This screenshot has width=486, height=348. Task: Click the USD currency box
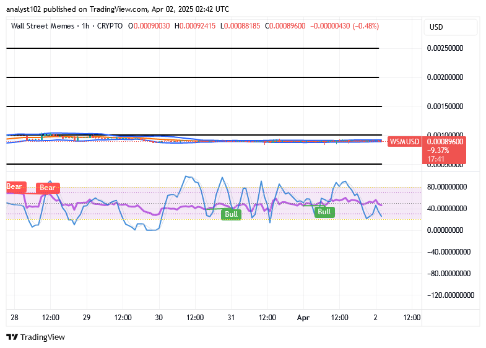point(451,27)
